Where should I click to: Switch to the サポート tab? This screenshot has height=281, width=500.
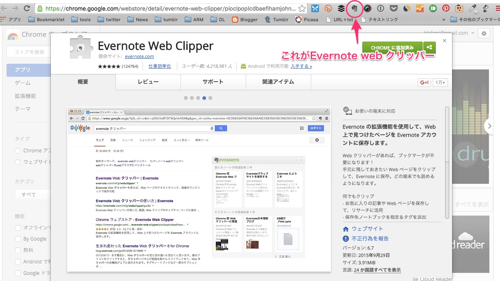pos(213,82)
